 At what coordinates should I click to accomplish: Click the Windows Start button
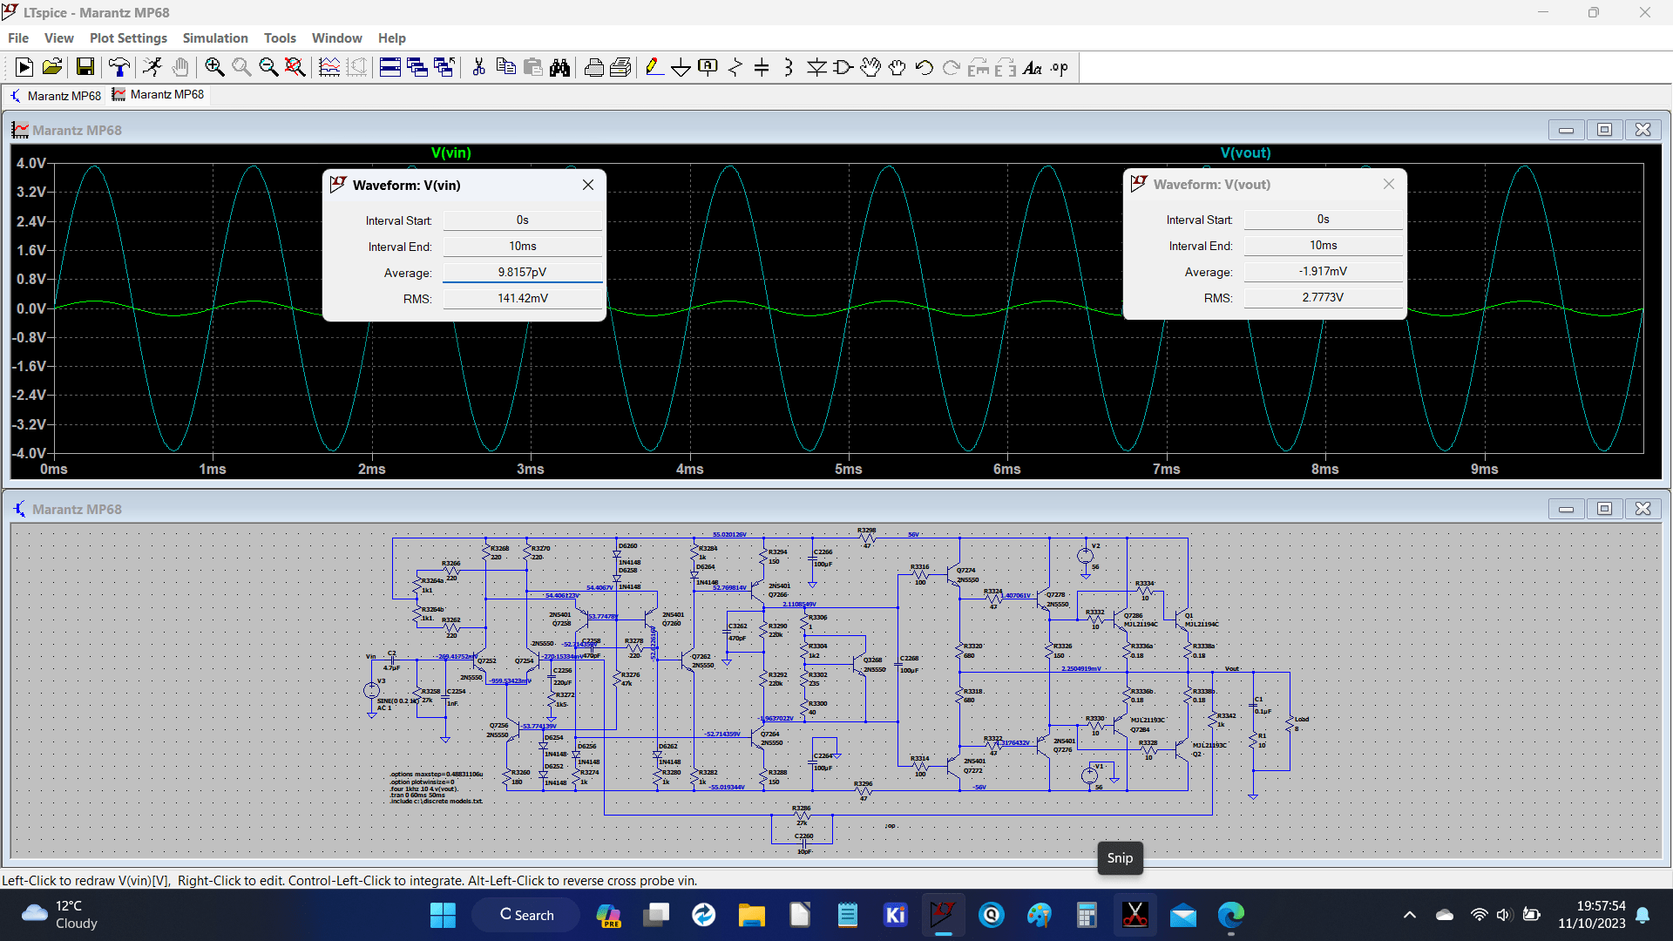[443, 915]
